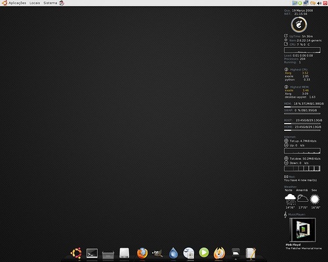328x262 pixels.
Task: Launch GIMP from the dock
Action: [157, 253]
